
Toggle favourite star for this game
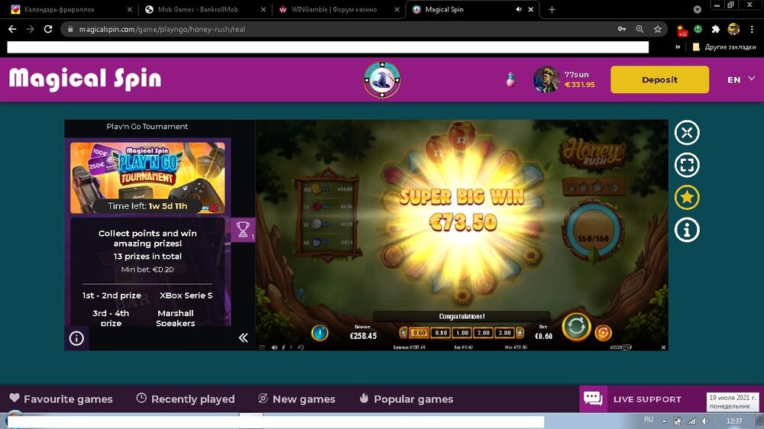pos(686,198)
